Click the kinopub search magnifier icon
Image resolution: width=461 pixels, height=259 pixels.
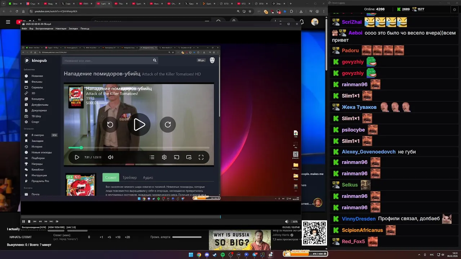coord(155,60)
